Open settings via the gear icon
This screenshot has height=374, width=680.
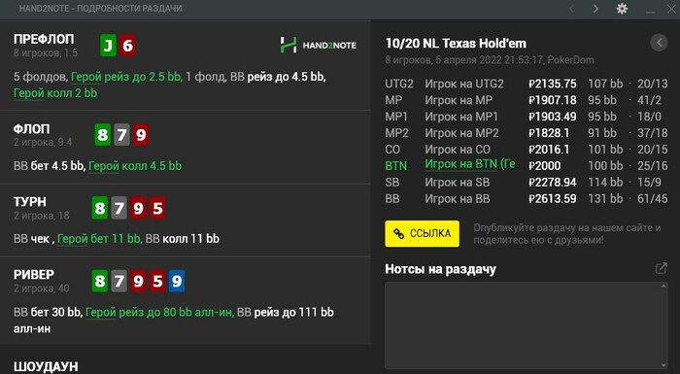tap(622, 9)
